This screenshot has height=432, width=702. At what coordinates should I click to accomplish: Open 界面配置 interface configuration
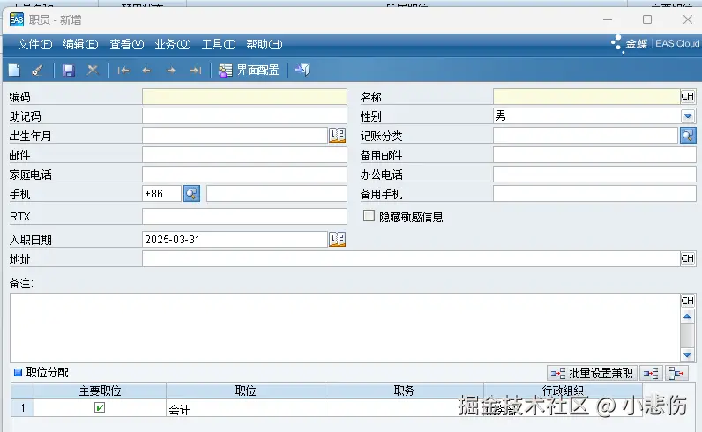point(249,71)
